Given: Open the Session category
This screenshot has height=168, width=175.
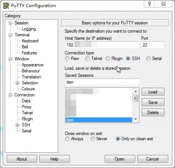Looking at the screenshot, I should click(x=21, y=23).
